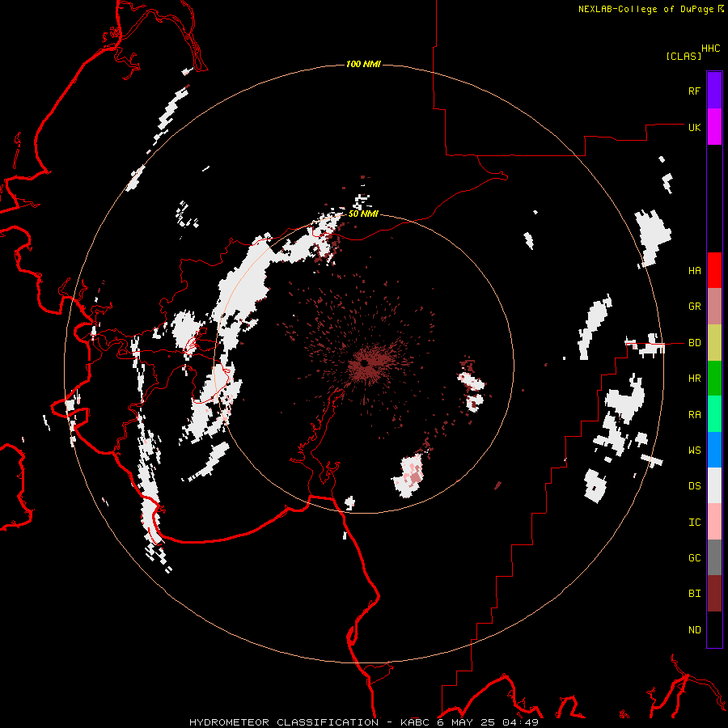The height and width of the screenshot is (728, 728).
Task: Click the GC legend label
Action: (694, 557)
